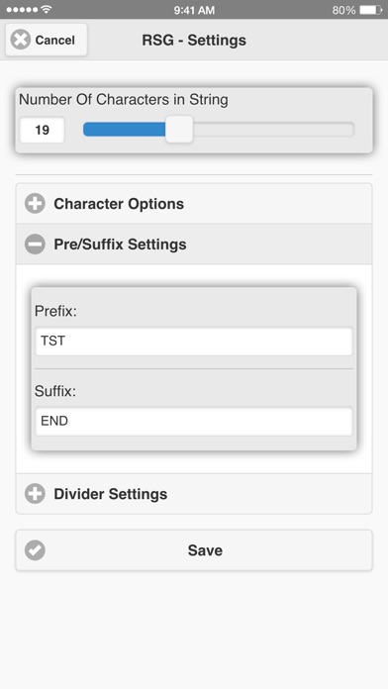This screenshot has height=689, width=388.
Task: Tap the Wi-Fi status icon
Action: pos(47,9)
